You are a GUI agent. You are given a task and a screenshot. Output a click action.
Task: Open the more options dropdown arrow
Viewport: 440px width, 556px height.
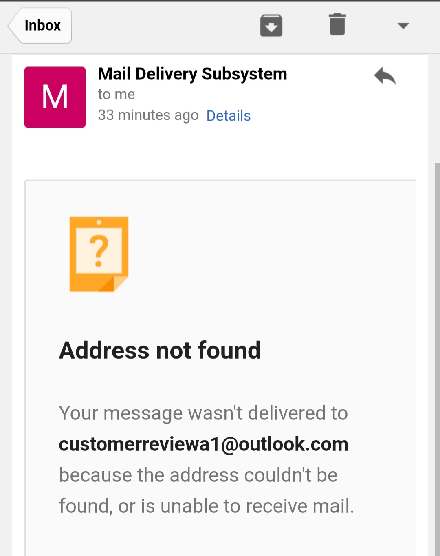tap(403, 26)
